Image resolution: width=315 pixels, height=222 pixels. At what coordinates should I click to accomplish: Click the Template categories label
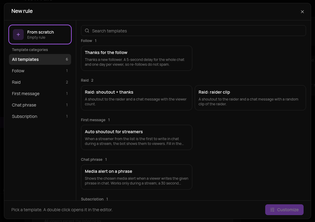[x=30, y=49]
